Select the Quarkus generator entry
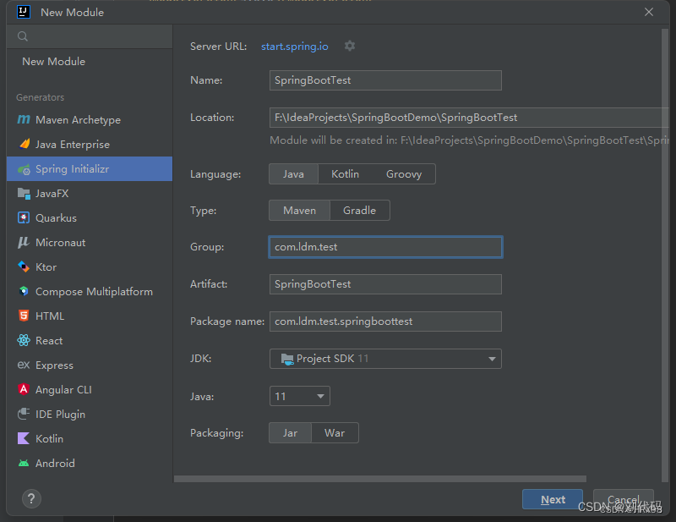The width and height of the screenshot is (676, 522). [x=90, y=217]
